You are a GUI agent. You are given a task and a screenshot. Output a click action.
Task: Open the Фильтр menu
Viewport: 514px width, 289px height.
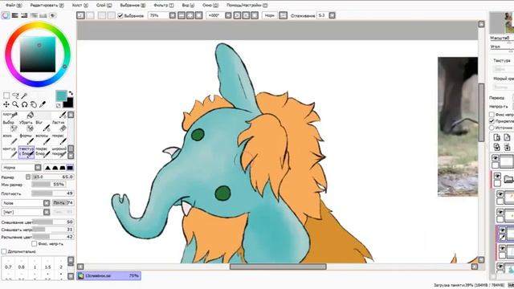pos(164,6)
